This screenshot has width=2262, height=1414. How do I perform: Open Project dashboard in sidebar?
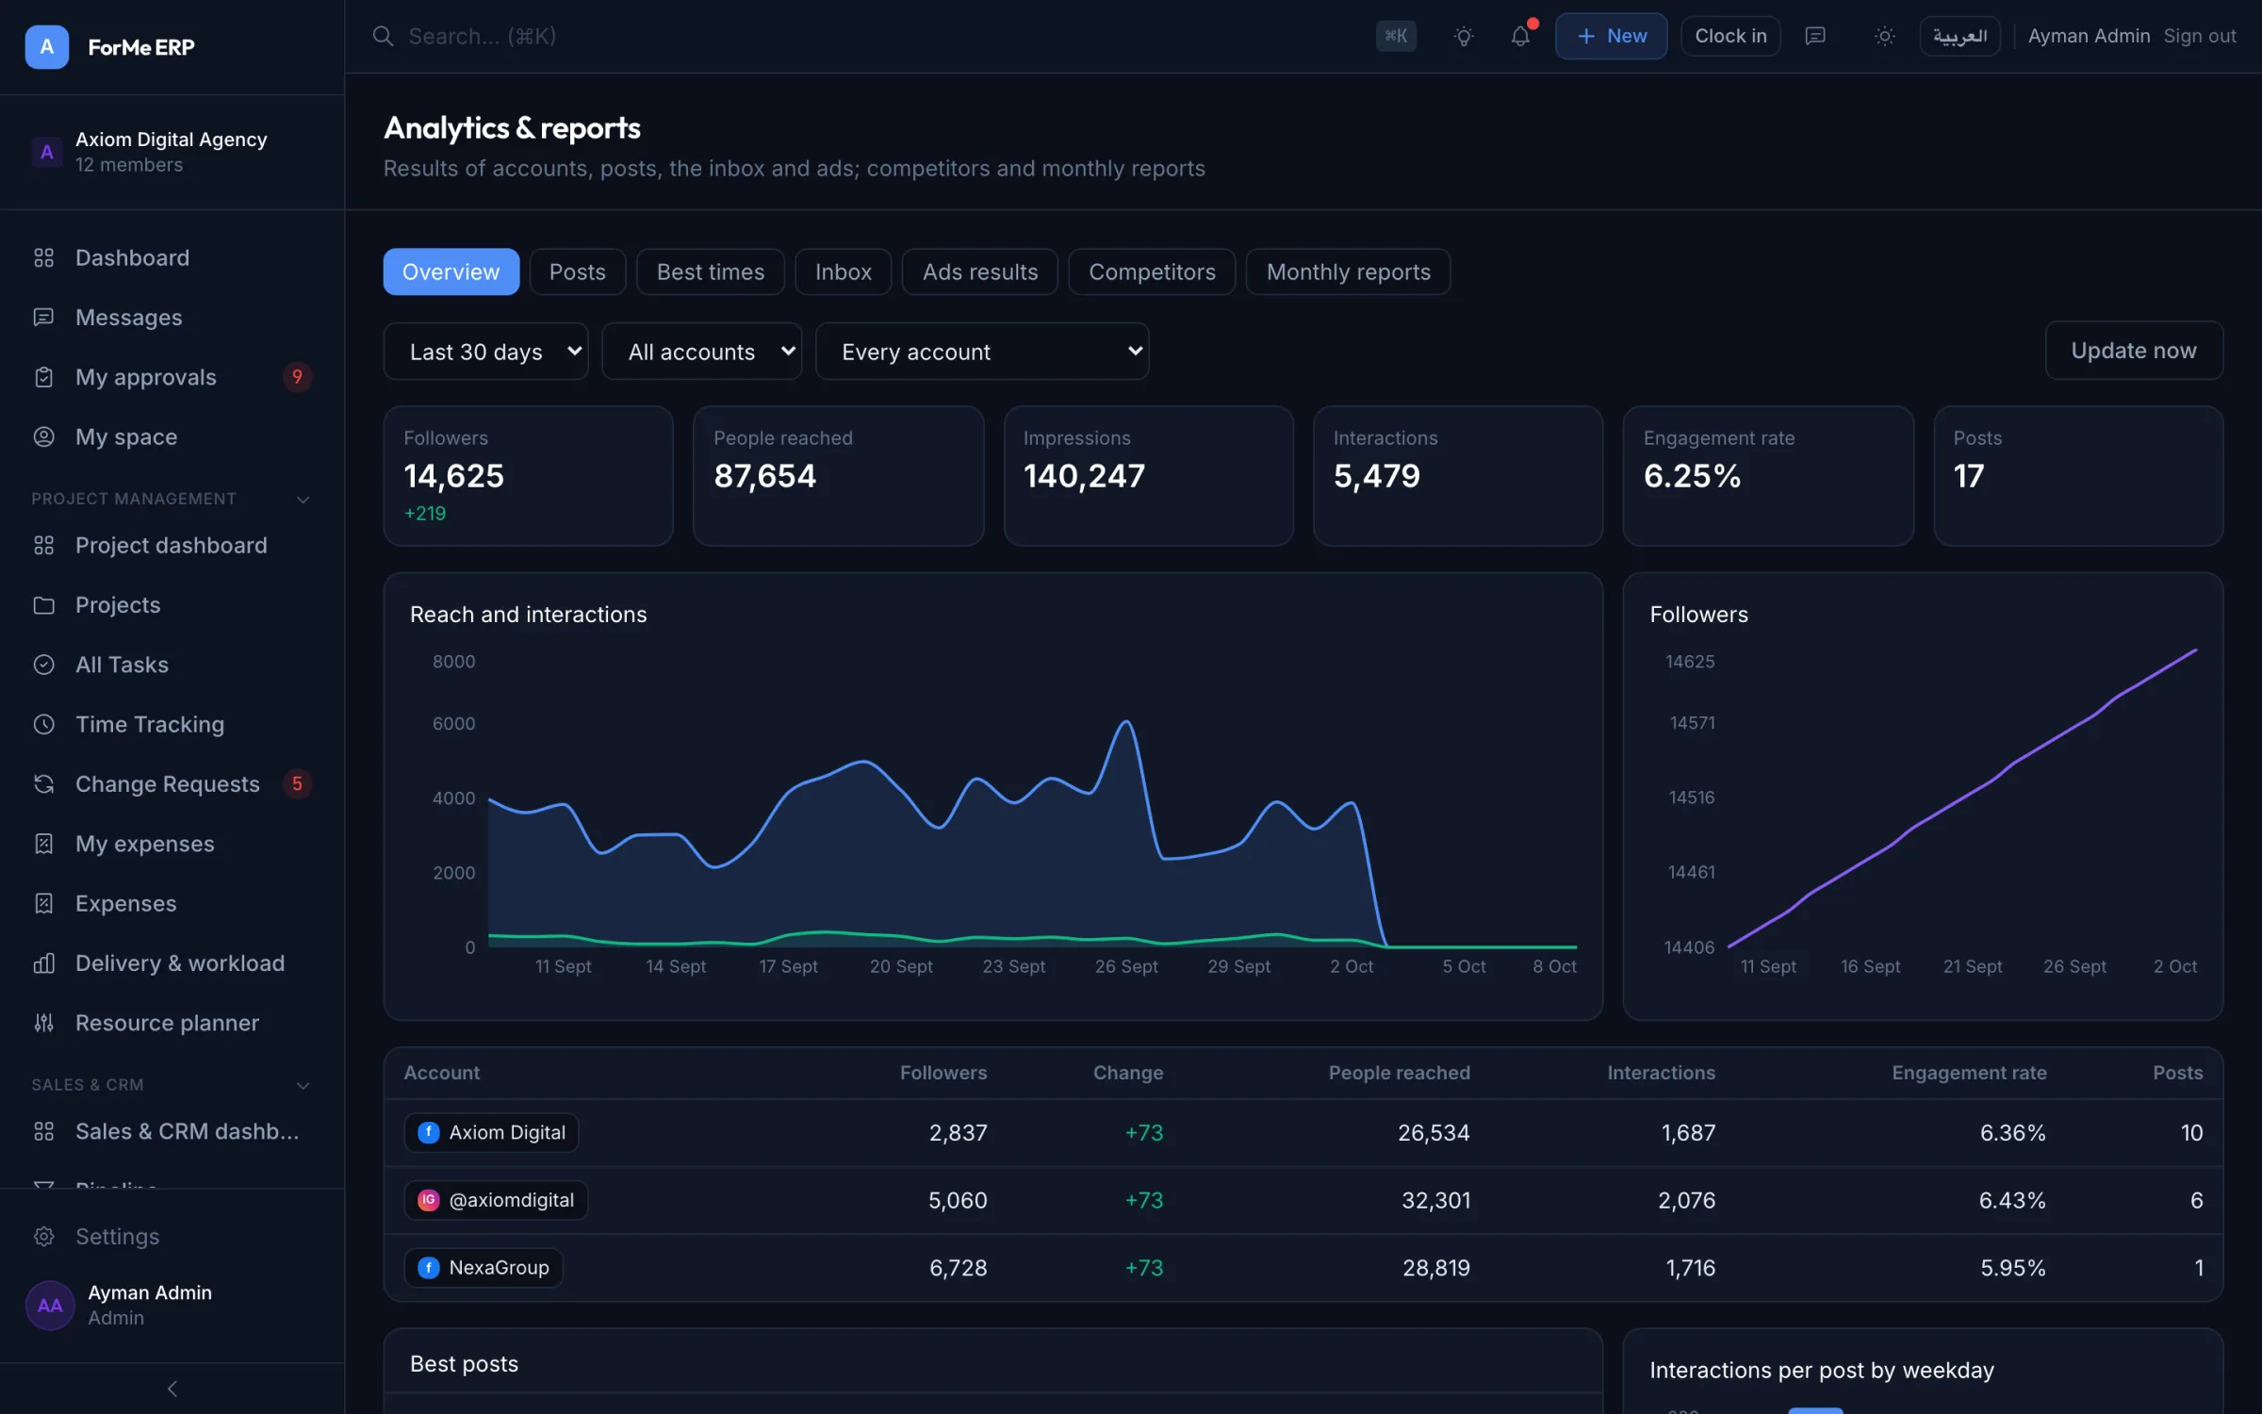click(172, 545)
